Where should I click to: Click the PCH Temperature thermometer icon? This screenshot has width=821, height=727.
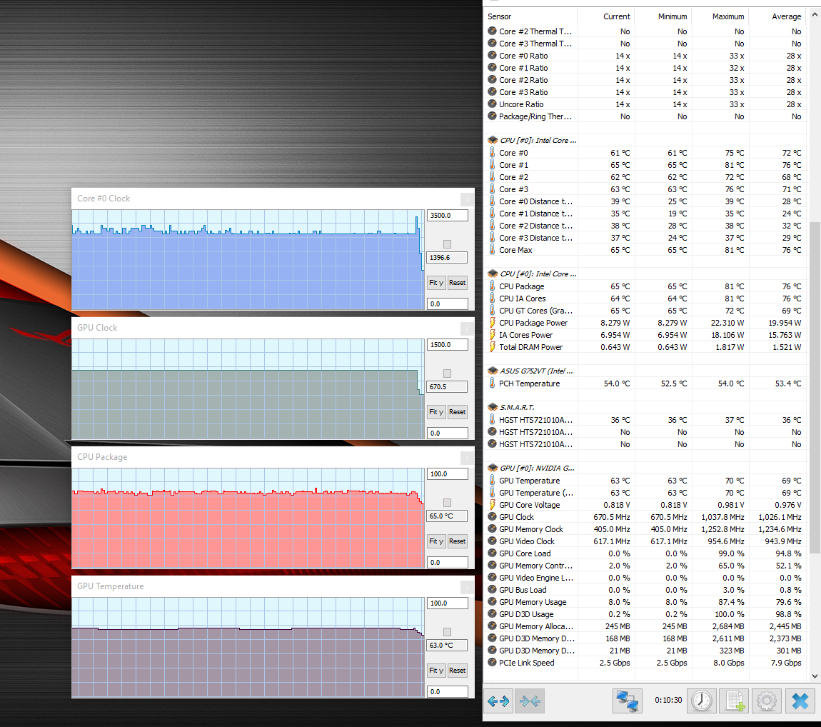(x=492, y=383)
